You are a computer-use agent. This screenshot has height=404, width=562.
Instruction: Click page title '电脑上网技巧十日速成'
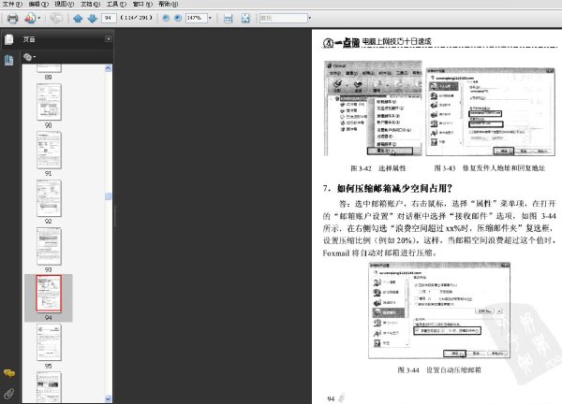click(x=397, y=41)
